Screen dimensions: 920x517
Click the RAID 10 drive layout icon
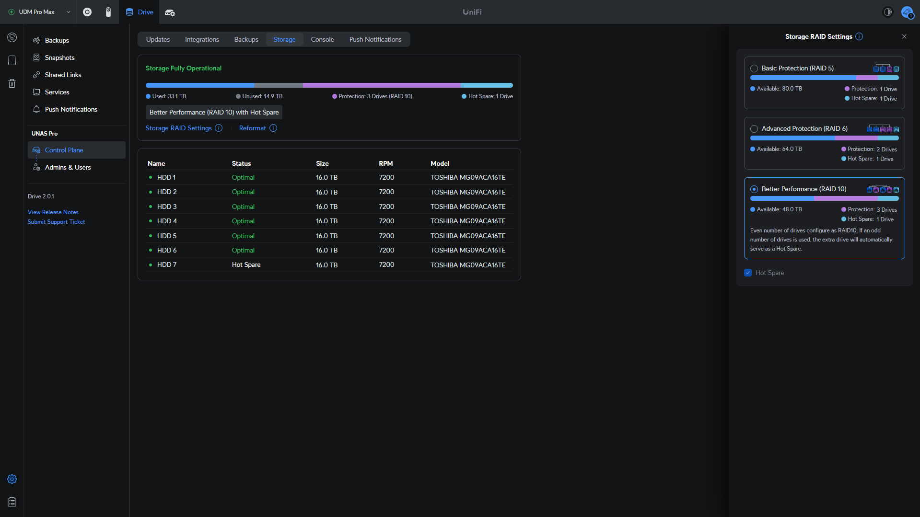(x=883, y=189)
